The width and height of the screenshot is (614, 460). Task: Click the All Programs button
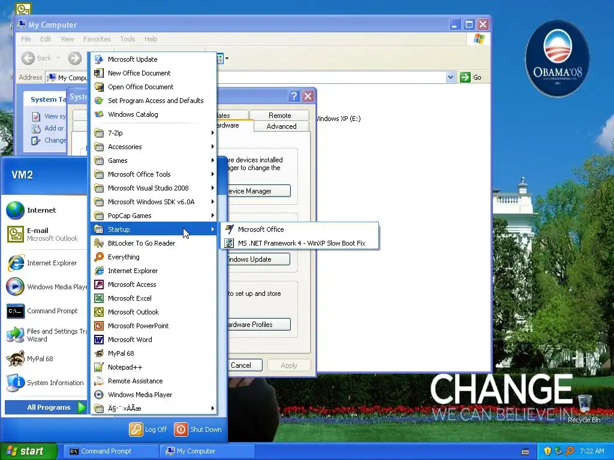(45, 407)
